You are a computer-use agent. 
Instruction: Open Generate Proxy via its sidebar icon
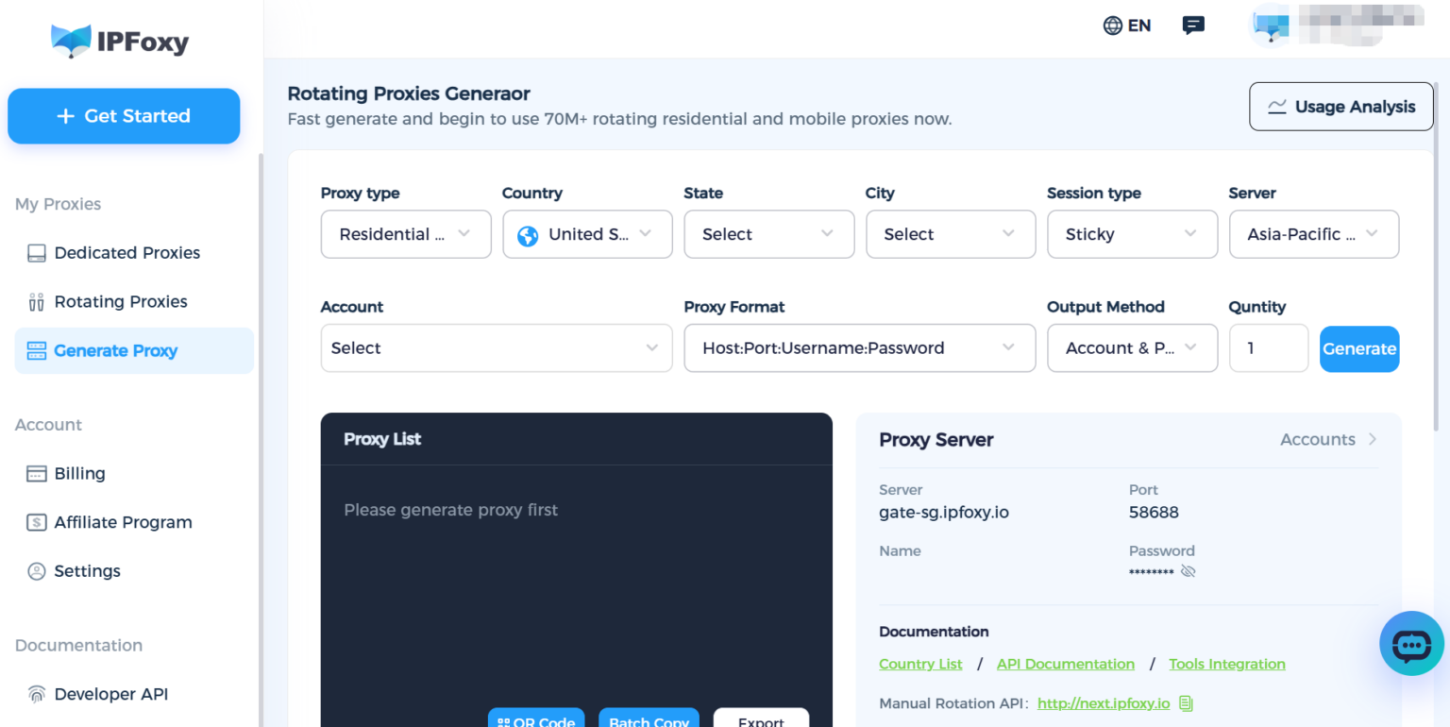36,350
